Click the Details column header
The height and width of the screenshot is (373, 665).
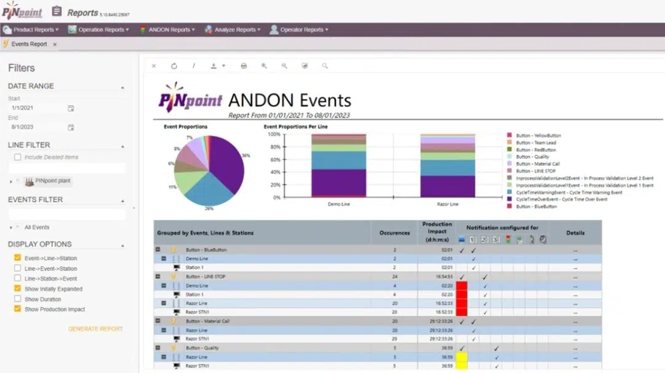tap(575, 233)
